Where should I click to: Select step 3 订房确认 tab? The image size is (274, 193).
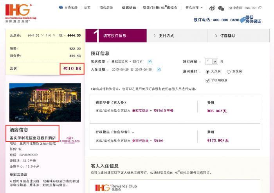click(x=238, y=36)
